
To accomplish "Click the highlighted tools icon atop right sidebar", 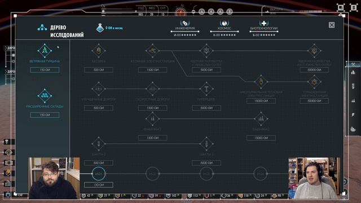I will coord(353,64).
